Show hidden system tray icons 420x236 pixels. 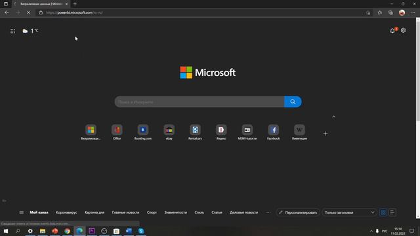point(371,231)
